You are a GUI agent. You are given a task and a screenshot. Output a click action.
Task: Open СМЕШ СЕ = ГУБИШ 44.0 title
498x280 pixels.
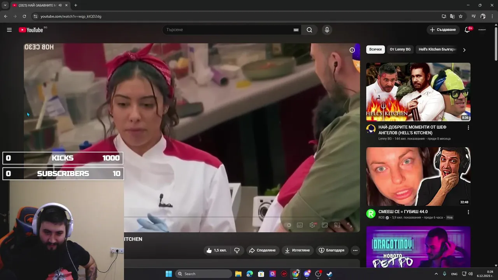403,212
